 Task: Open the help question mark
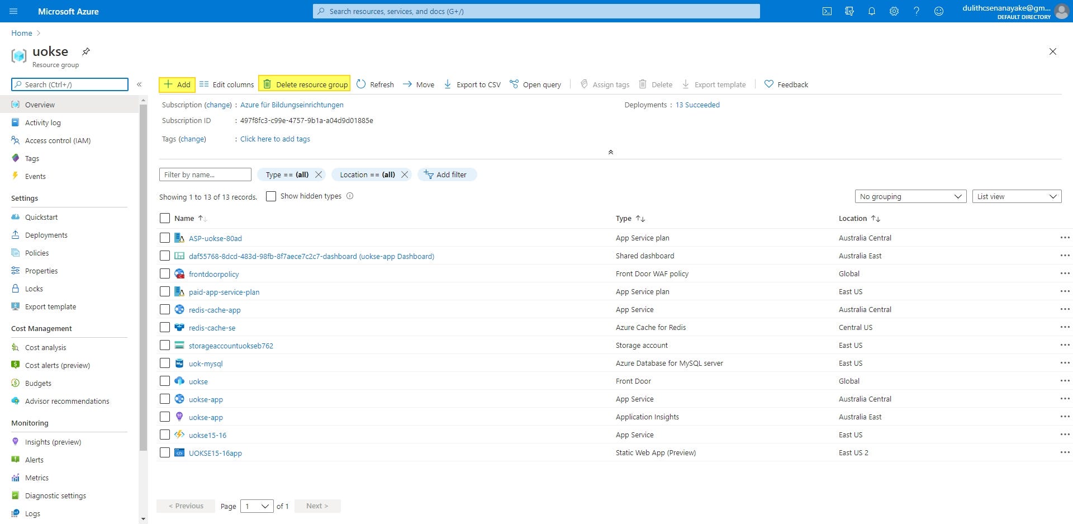point(917,11)
